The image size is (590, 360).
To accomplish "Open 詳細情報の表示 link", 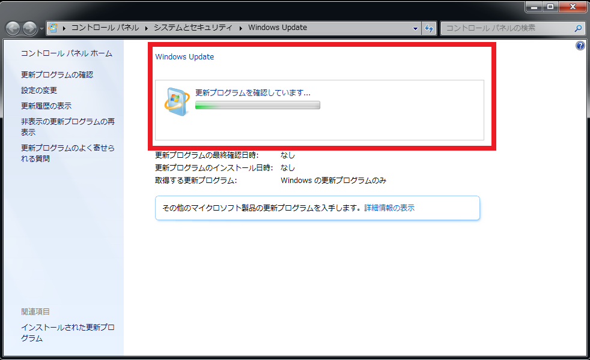I will (389, 208).
